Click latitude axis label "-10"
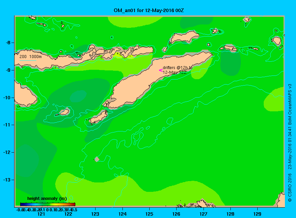Screen dimensions: 296x218 (7, 98)
